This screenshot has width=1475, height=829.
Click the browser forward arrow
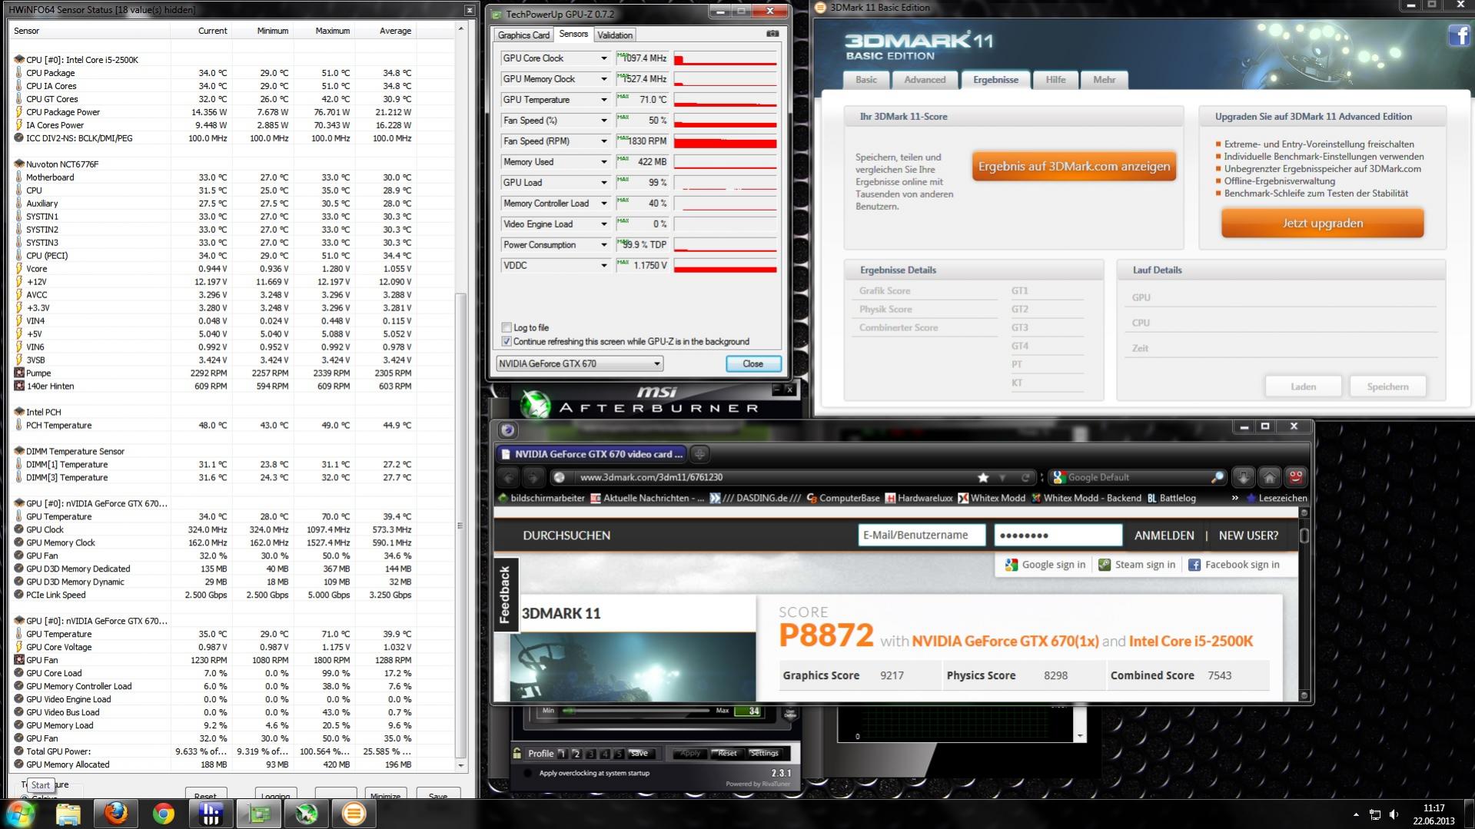pyautogui.click(x=533, y=477)
